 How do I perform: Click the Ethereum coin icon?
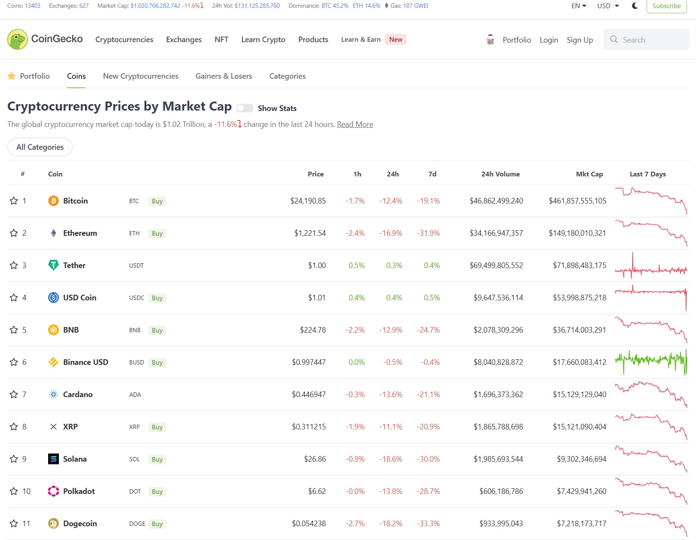pyautogui.click(x=53, y=233)
